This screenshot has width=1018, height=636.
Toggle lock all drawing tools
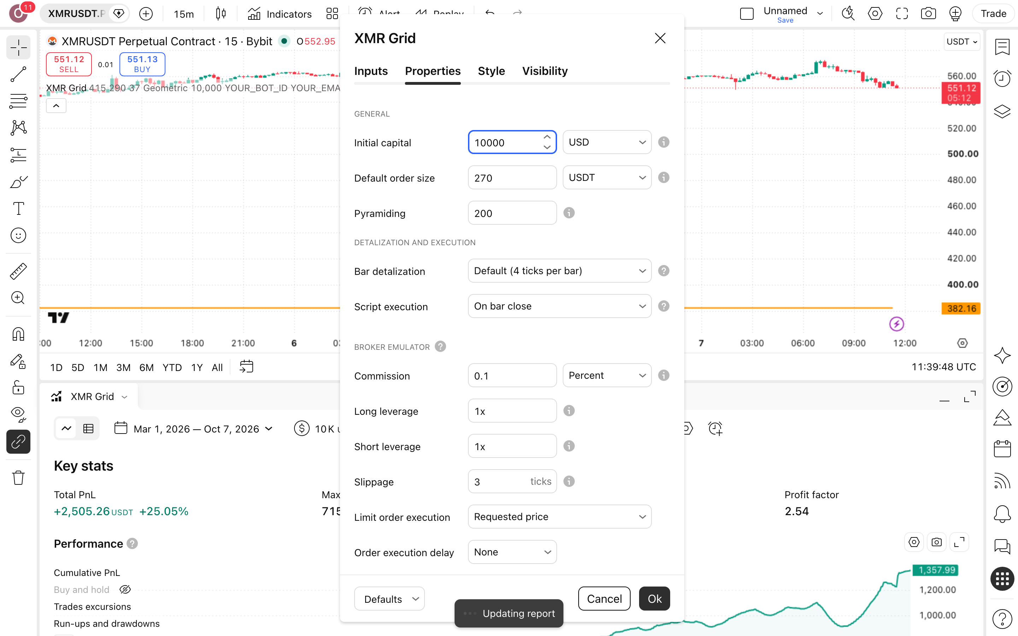18,387
